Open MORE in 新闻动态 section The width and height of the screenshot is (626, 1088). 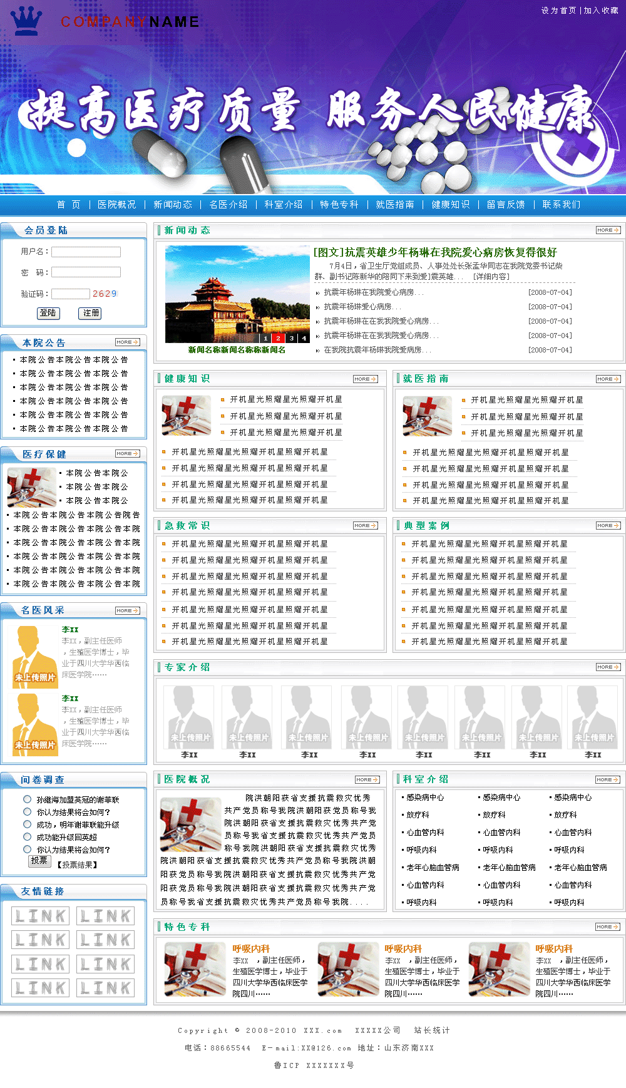[608, 230]
